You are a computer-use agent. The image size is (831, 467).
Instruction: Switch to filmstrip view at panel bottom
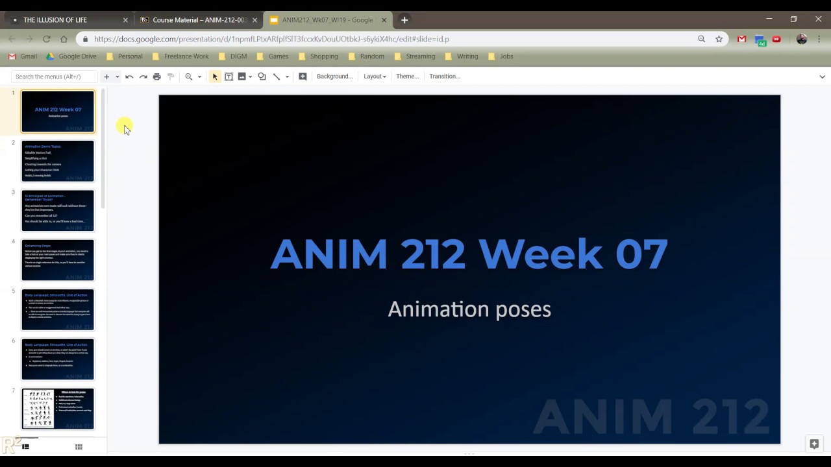click(25, 446)
